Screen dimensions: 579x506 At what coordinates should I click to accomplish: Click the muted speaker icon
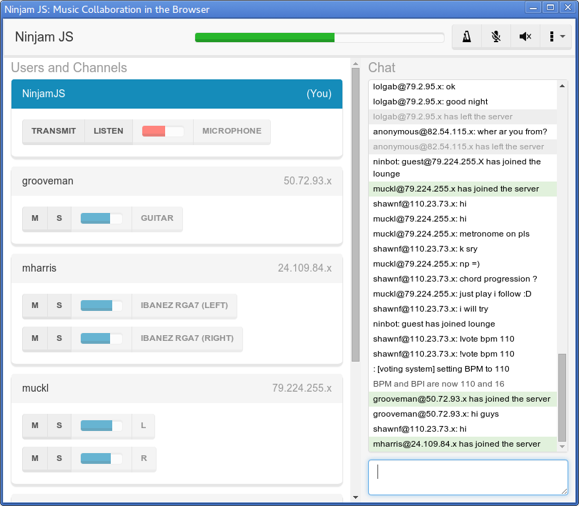pos(525,36)
